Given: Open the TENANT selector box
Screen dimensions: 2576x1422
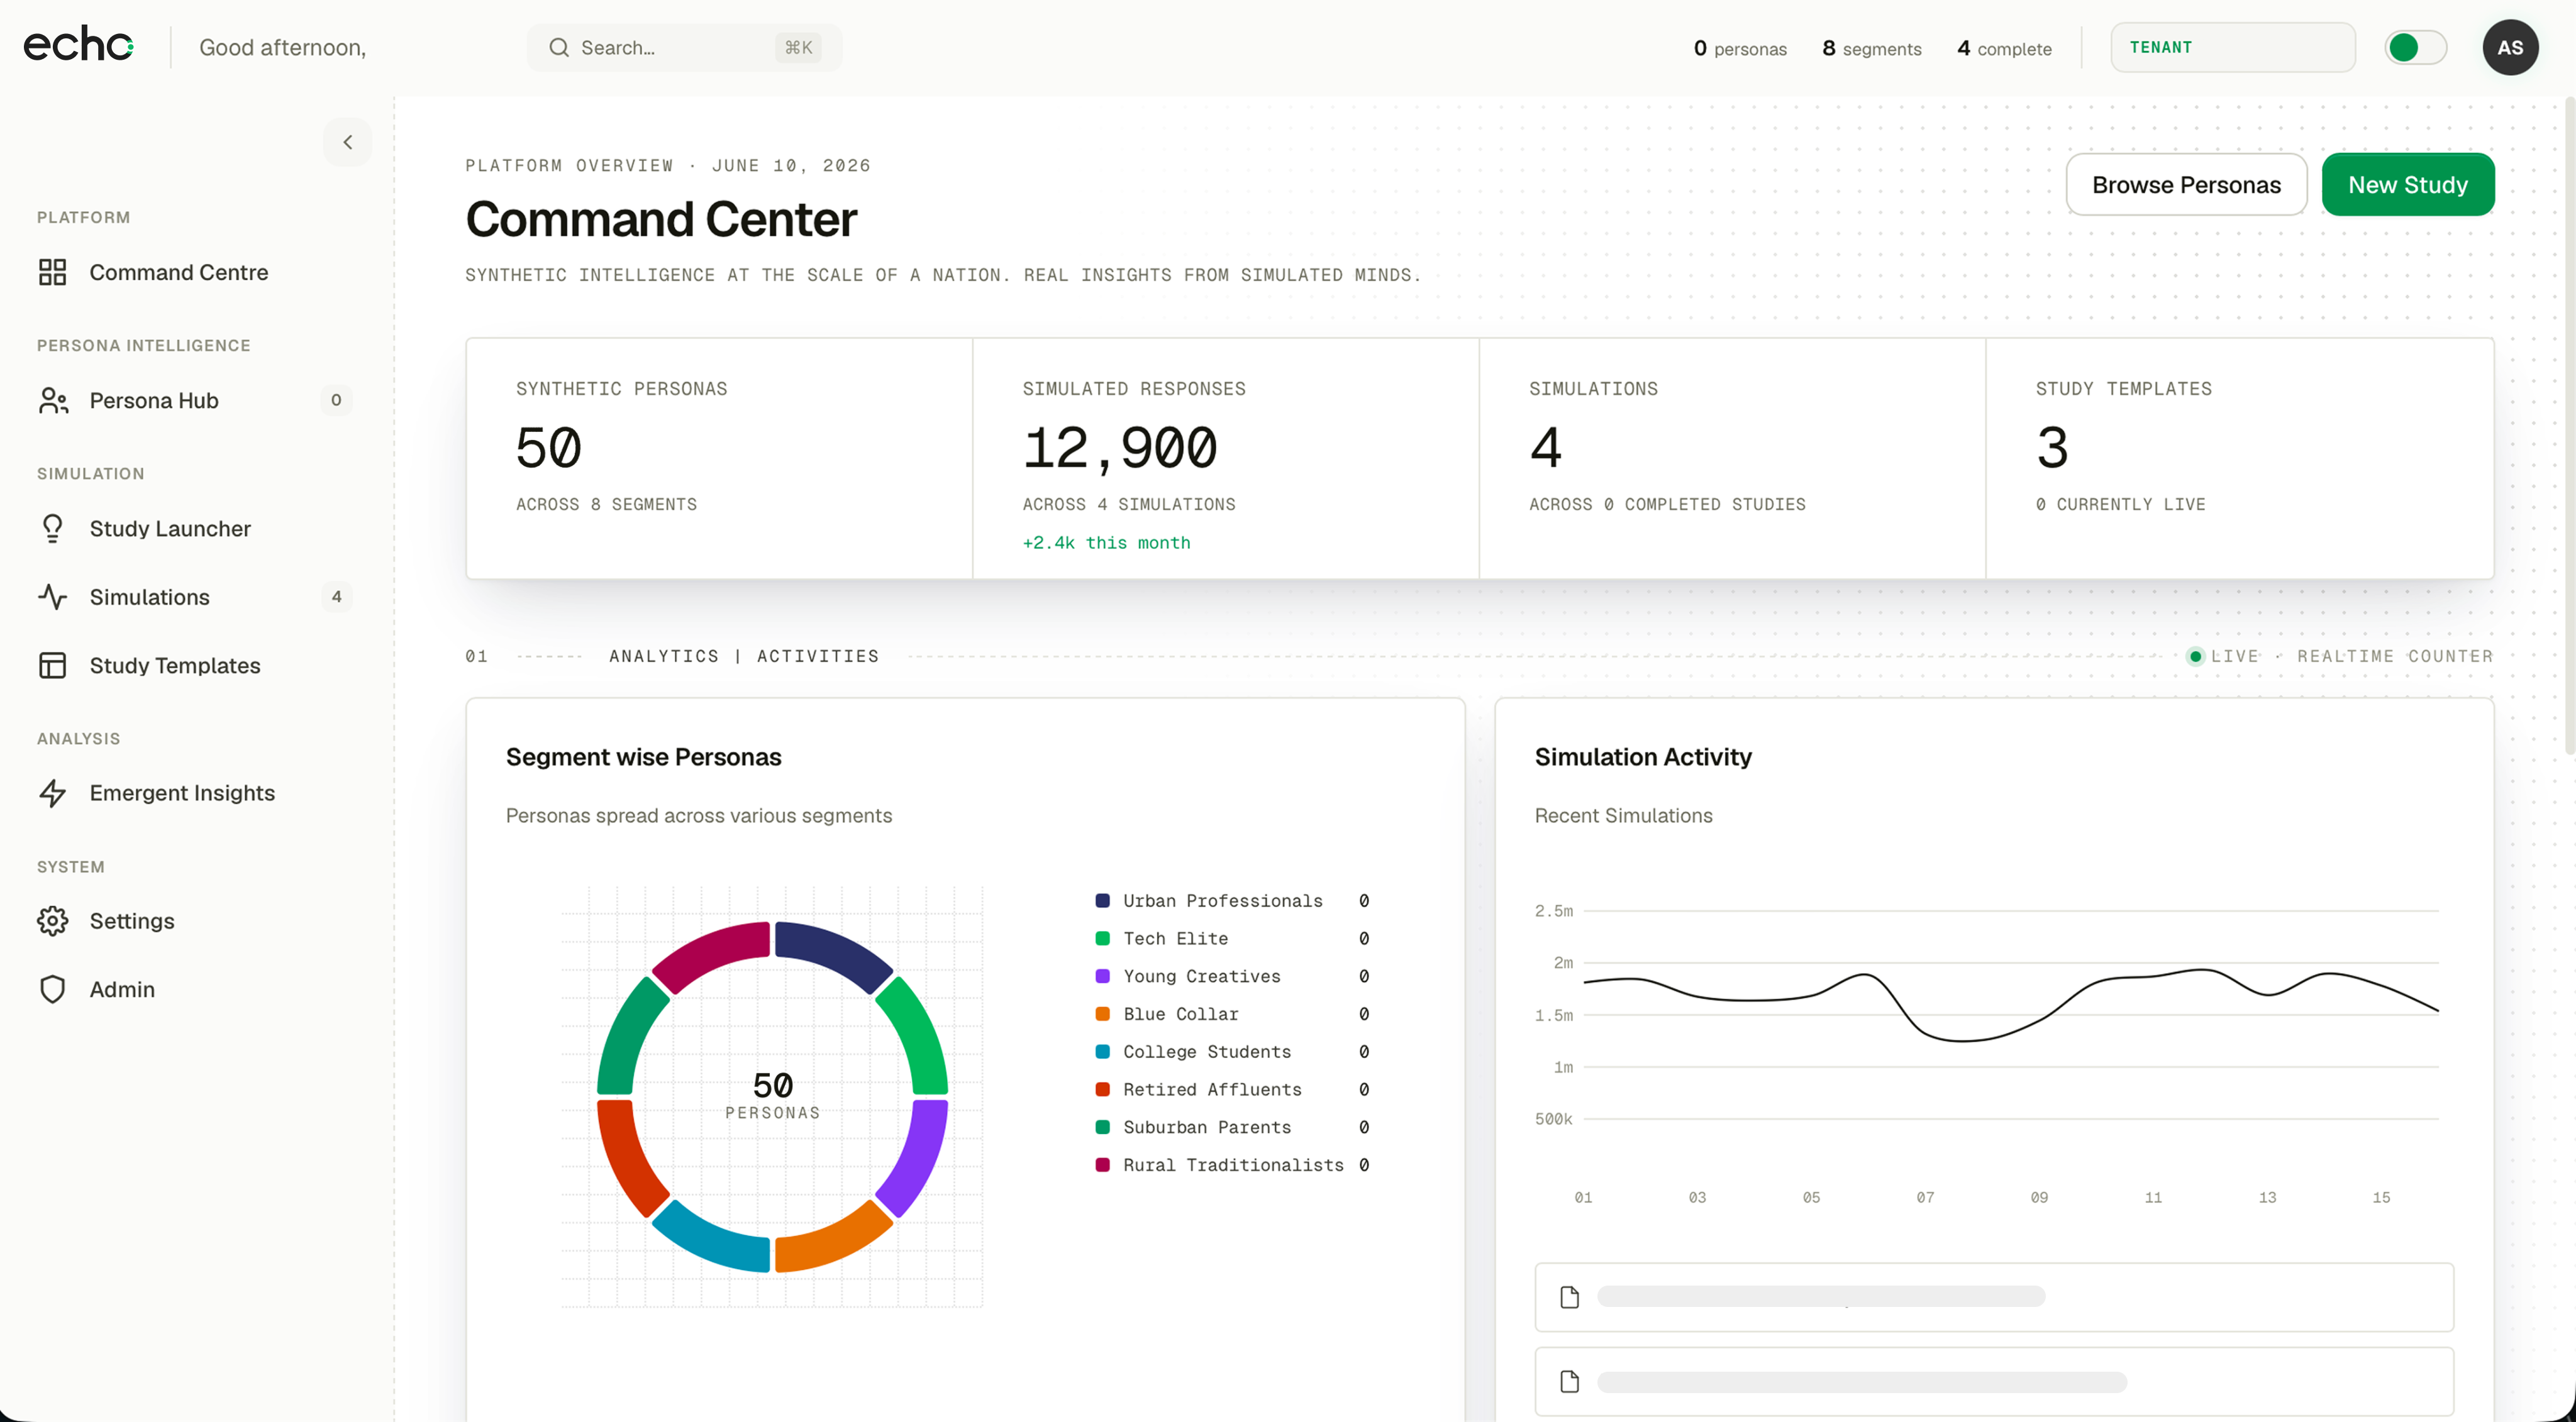Looking at the screenshot, I should coord(2232,47).
